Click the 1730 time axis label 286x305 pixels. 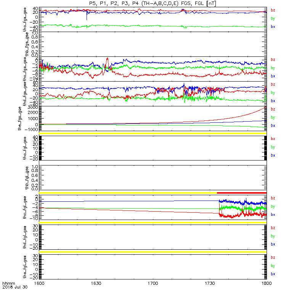pyautogui.click(x=210, y=283)
